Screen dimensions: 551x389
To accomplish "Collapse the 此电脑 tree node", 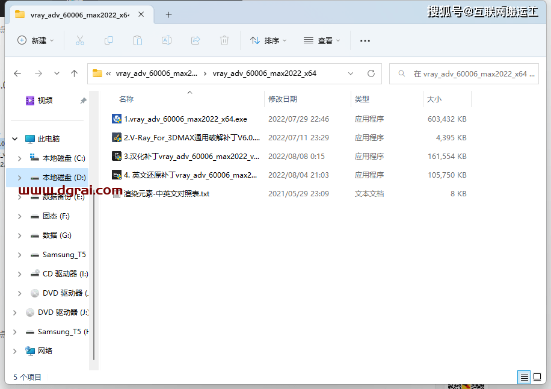I will pyautogui.click(x=15, y=139).
